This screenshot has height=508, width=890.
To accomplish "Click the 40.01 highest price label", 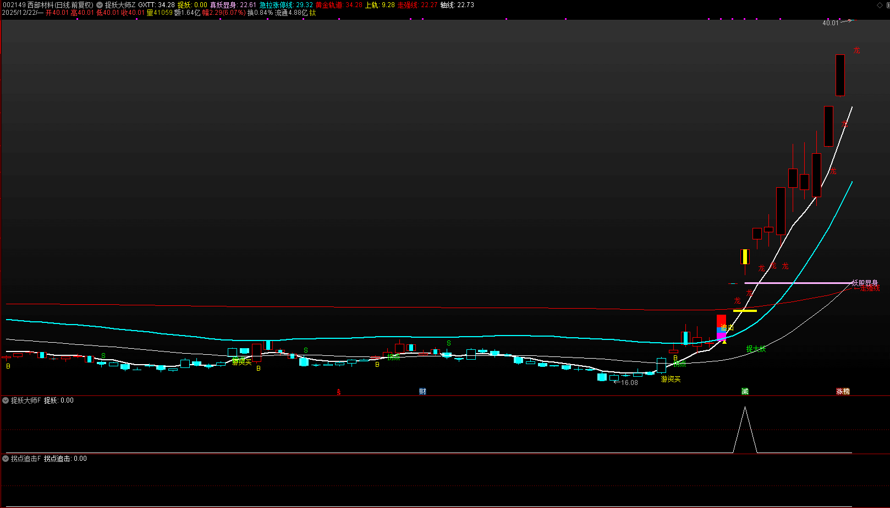I will point(830,23).
